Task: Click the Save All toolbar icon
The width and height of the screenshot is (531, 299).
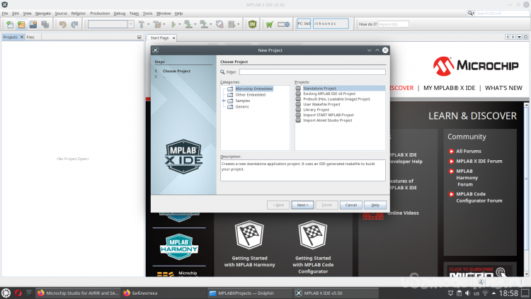Action: (x=44, y=24)
